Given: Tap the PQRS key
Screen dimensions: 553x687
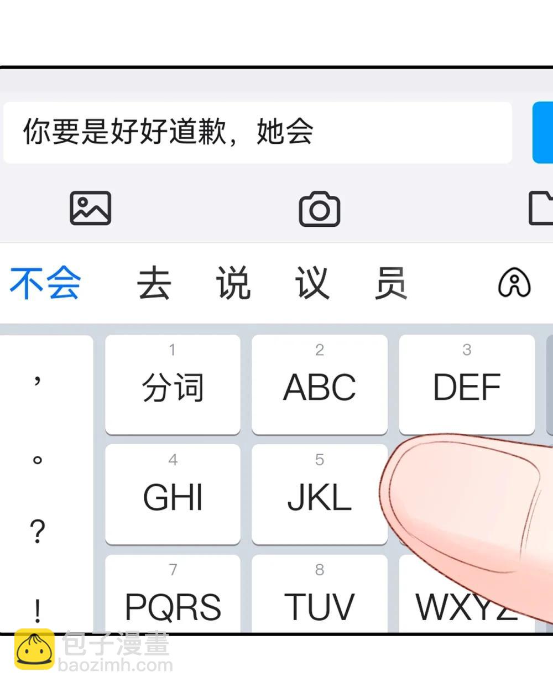Looking at the screenshot, I should tap(173, 594).
